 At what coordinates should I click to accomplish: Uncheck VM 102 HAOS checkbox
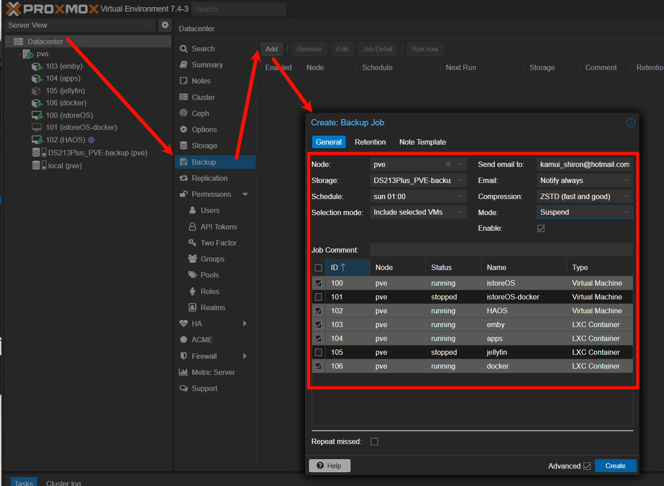(x=318, y=311)
